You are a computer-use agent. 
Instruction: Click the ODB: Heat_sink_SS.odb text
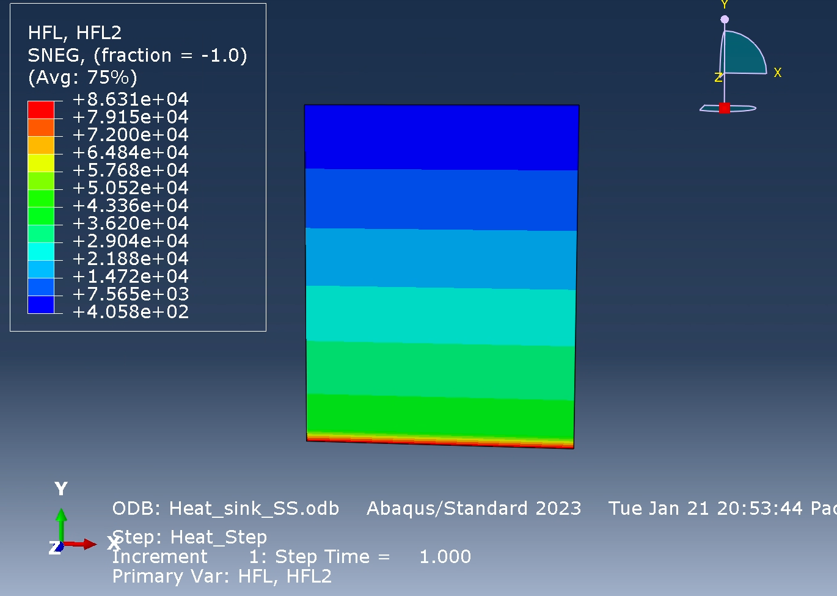pos(226,508)
